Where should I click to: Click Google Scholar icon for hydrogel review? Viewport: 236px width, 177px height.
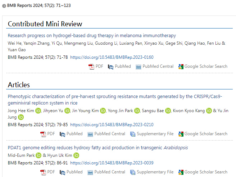(x=181, y=67)
